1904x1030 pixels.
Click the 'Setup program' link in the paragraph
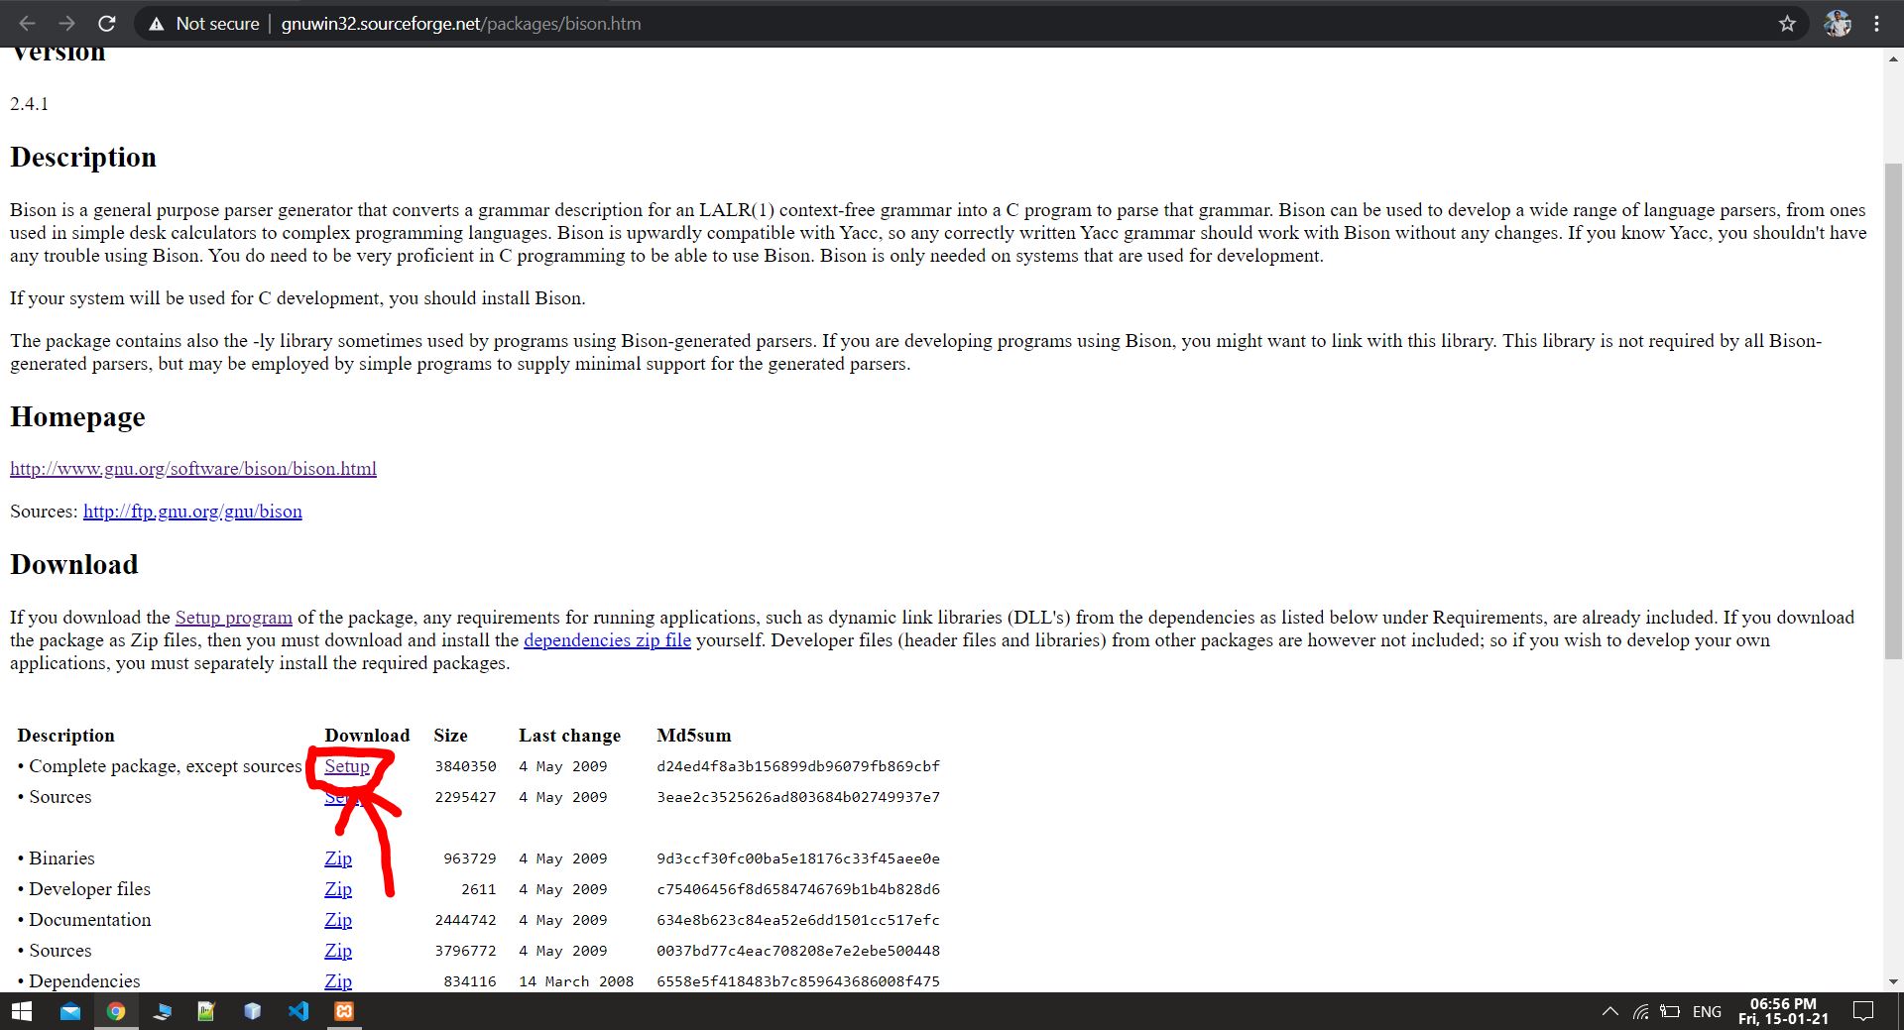234,617
